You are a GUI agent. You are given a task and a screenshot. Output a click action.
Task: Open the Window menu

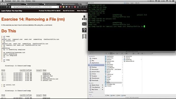[28, 1]
